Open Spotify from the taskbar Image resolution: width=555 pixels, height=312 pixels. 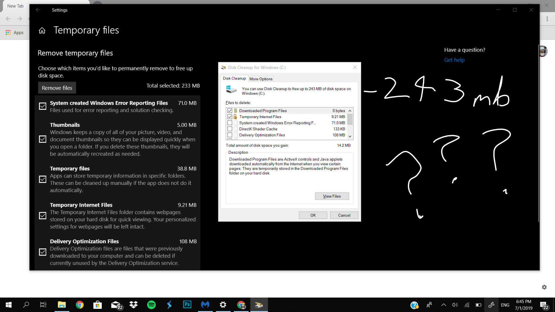coord(151,305)
